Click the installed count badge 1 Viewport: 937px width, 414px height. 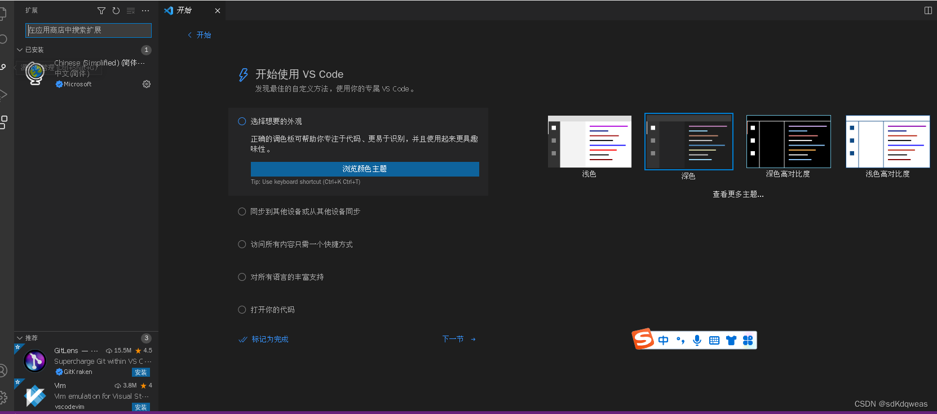point(146,50)
